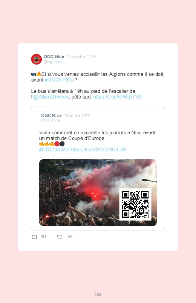Open the @AllianzRiviera mention
Image resolution: width=196 pixels, height=303 pixels.
[x=51, y=97]
